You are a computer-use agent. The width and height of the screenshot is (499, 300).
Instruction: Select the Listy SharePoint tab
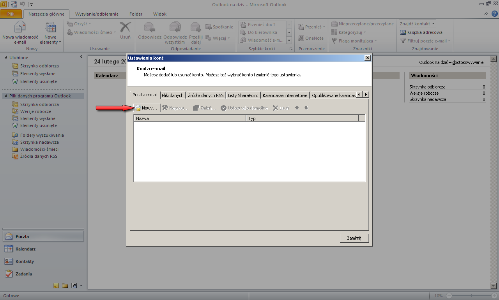pos(243,95)
